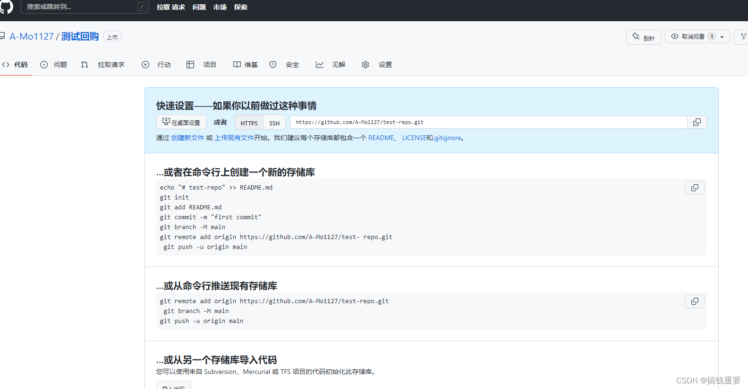Viewport: 748px width, 389px height.
Task: Open the 安全 security tab
Action: click(284, 65)
